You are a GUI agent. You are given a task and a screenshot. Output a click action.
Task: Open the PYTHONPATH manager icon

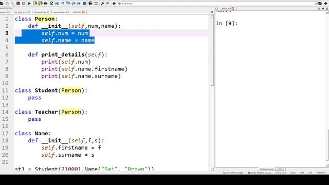pyautogui.click(x=108, y=4)
